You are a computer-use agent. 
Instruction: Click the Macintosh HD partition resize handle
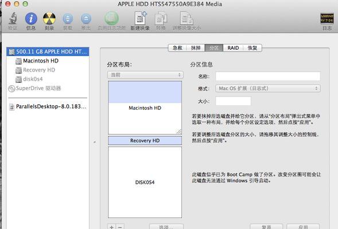[x=179, y=132]
